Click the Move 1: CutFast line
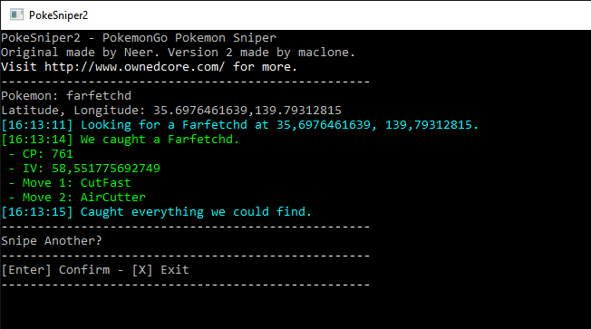 tap(70, 183)
